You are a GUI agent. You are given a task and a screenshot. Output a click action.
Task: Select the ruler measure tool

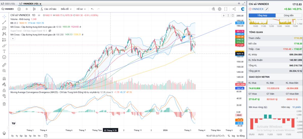(4, 65)
